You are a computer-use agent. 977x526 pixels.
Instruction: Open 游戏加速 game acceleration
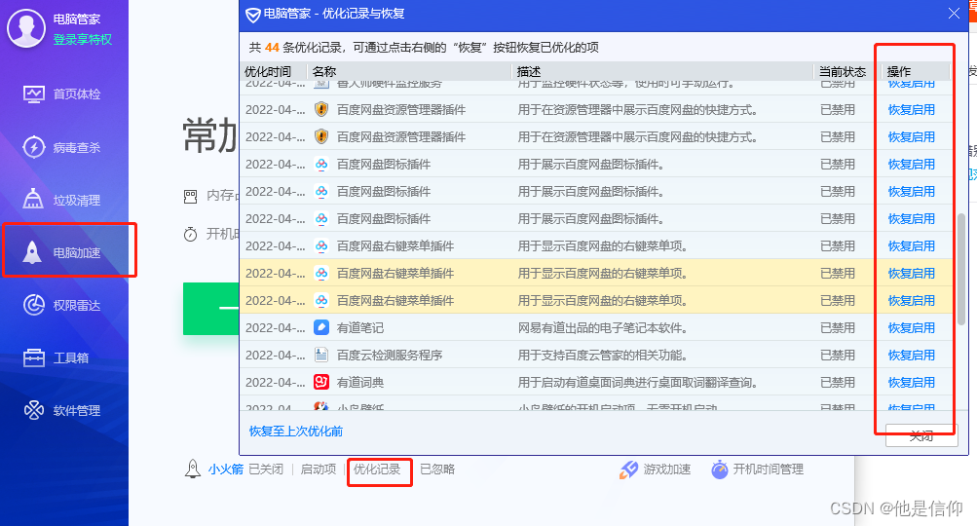tap(655, 470)
